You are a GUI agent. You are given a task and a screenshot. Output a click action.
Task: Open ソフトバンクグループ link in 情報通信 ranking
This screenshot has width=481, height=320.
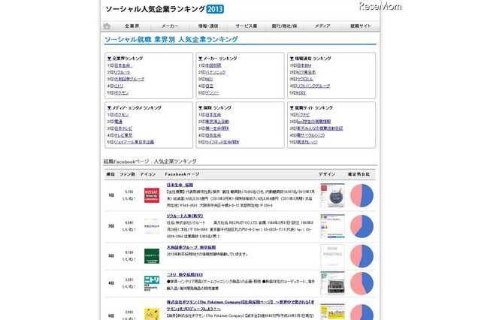(313, 86)
